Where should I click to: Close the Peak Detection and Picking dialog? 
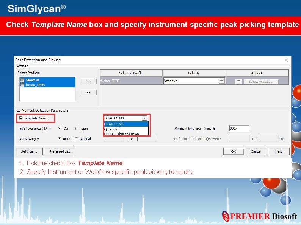tap(287, 60)
